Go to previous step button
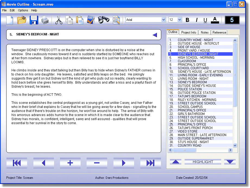Image resolution: width=250 pixels, height=188 pixels. coord(43,163)
